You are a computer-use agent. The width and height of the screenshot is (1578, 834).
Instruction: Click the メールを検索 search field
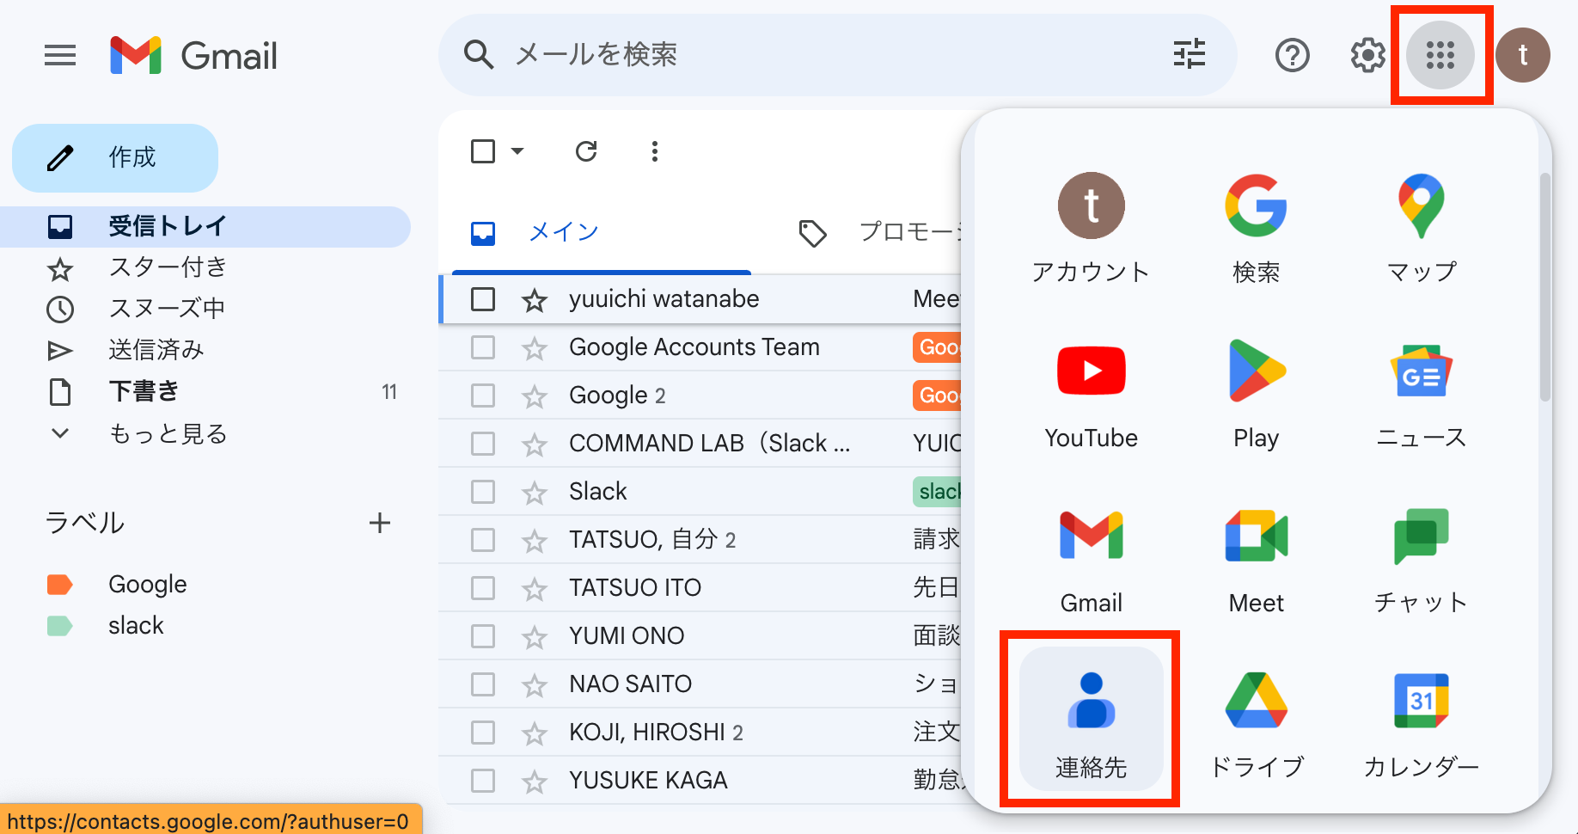click(x=838, y=55)
